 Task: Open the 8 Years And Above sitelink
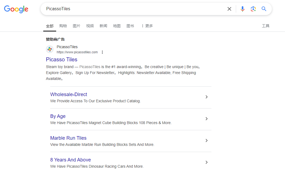pyautogui.click(x=71, y=160)
